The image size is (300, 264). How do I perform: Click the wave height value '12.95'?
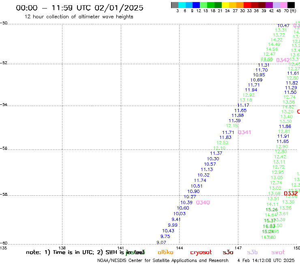(278, 172)
